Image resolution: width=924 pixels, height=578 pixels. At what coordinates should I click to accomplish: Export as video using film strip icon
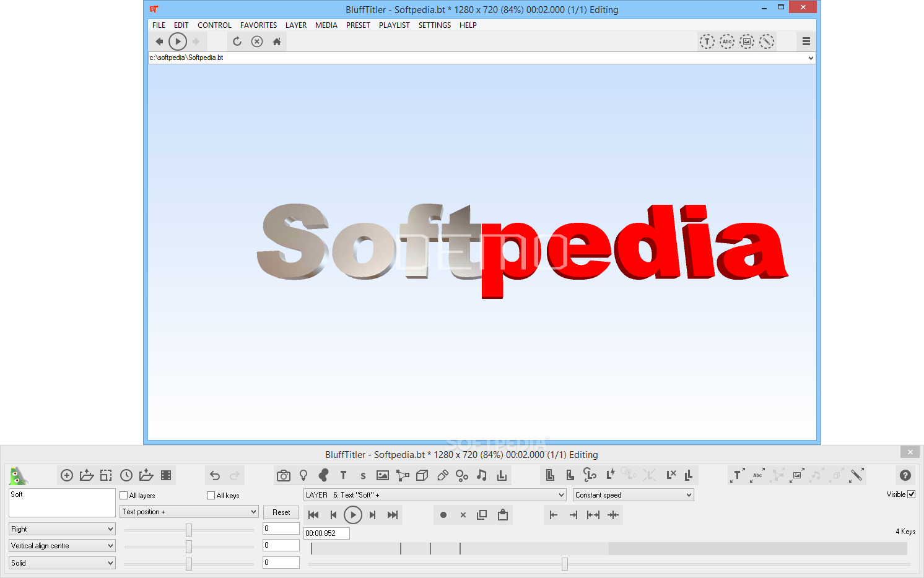[166, 475]
